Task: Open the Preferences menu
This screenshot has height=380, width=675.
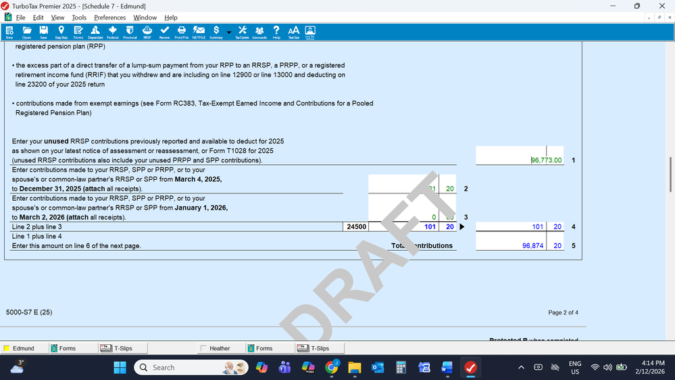Action: click(109, 18)
